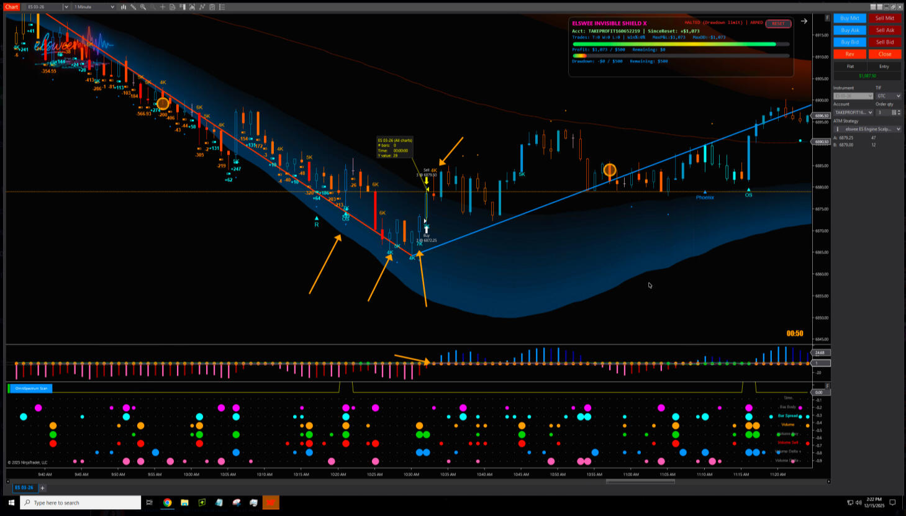
Task: Select the crosshair cursor tool
Action: (x=163, y=7)
